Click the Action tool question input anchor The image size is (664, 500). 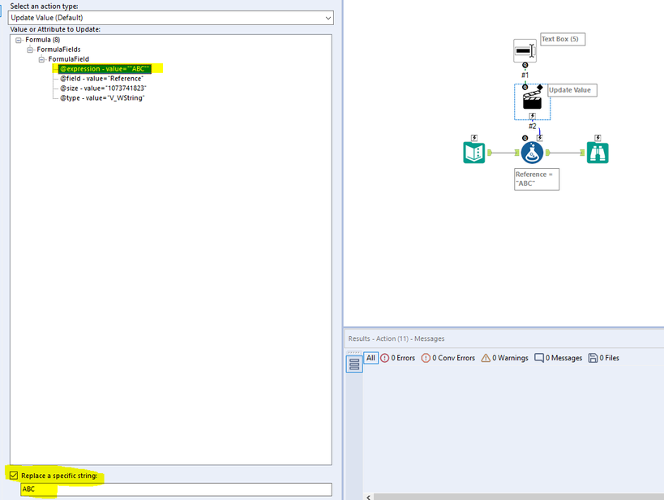pos(525,87)
